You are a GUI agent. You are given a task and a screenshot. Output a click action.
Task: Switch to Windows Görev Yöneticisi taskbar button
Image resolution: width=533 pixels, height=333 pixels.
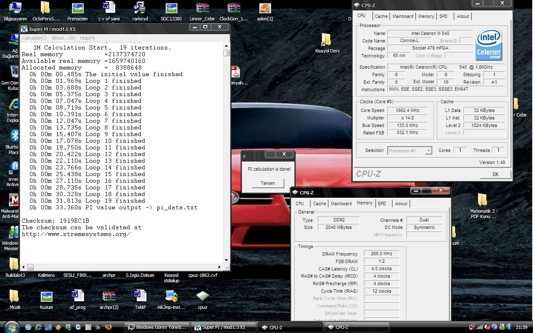[x=157, y=327]
